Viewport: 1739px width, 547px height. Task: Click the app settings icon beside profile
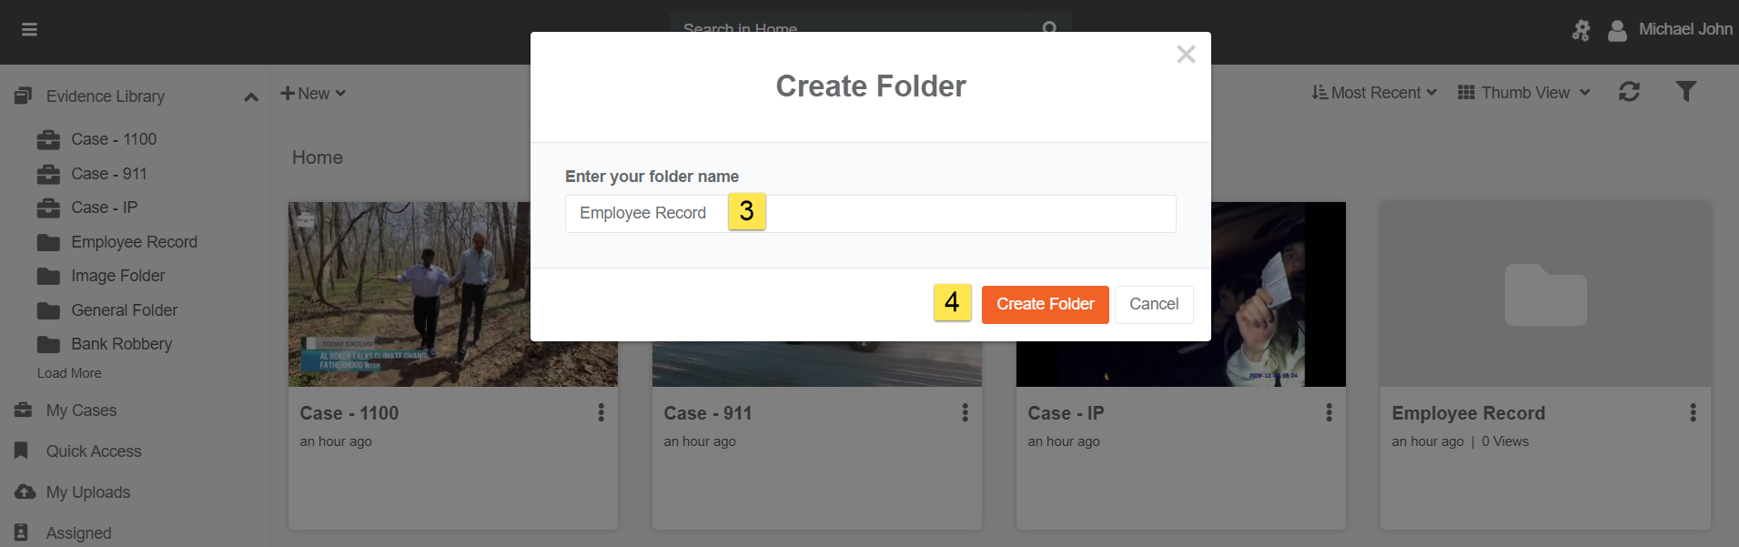[1581, 31]
